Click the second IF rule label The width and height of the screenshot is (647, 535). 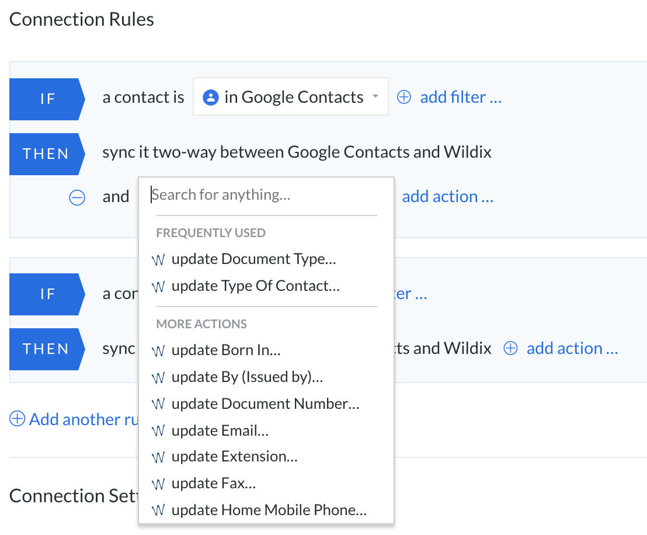pyautogui.click(x=47, y=294)
